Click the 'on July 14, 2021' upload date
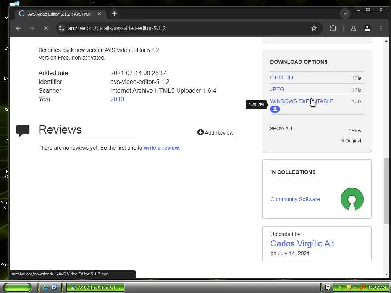 click(290, 253)
